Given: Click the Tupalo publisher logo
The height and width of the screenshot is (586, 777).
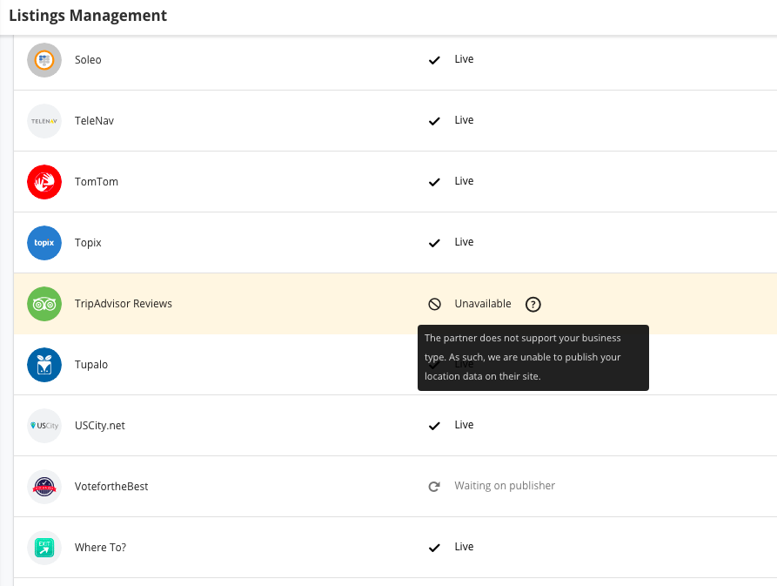Looking at the screenshot, I should [44, 365].
